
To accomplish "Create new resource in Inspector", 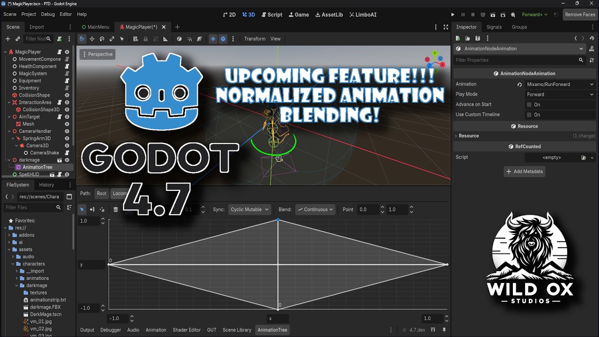I will 458,38.
